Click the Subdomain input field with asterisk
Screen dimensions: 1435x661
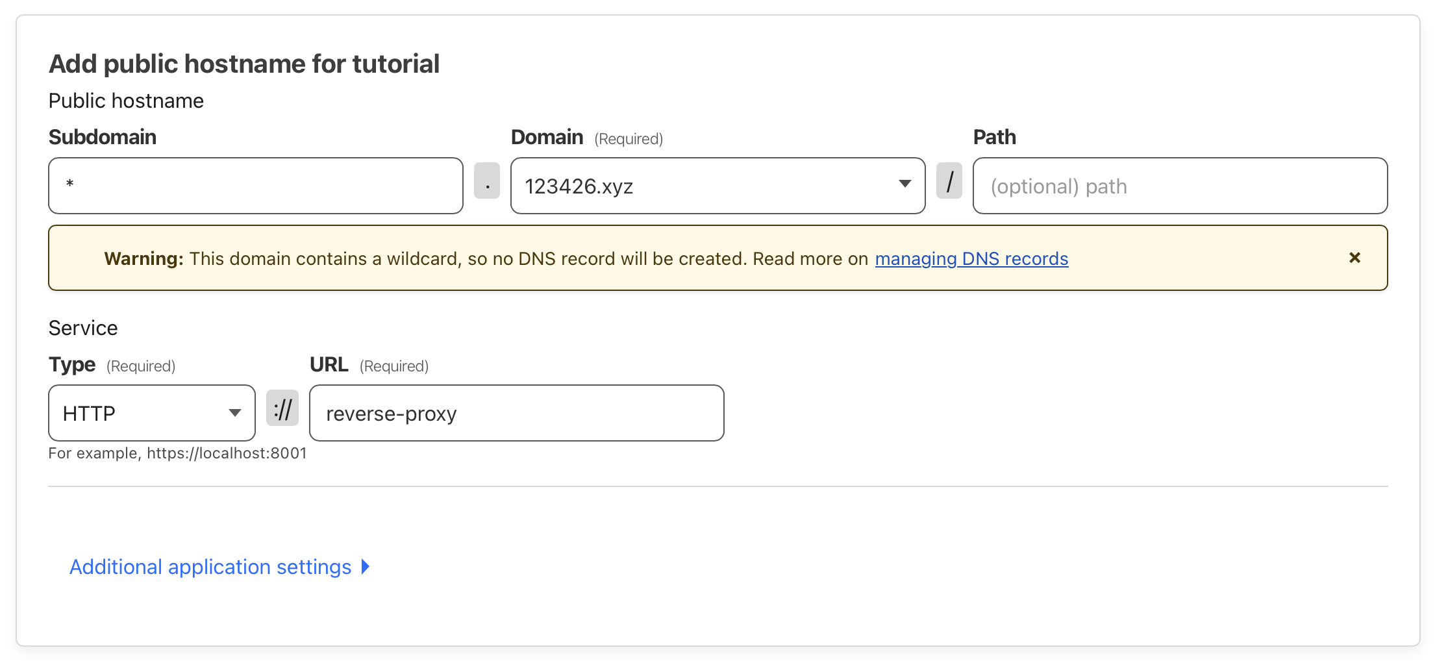[x=256, y=186]
